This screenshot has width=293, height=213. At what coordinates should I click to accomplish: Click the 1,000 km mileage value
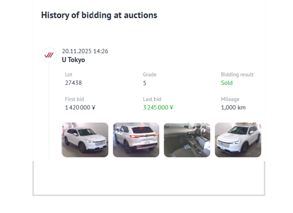tap(233, 107)
